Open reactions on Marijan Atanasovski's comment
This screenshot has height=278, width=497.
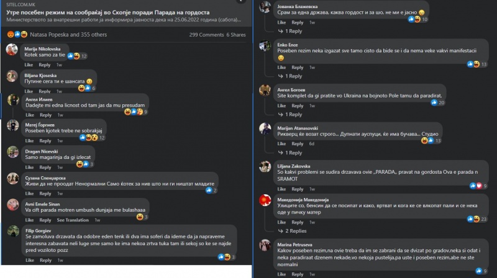[431, 141]
